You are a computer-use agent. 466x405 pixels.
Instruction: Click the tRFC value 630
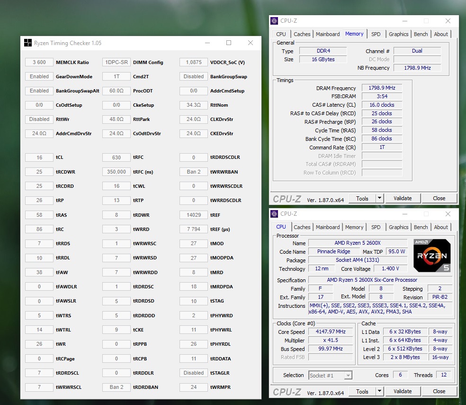[x=116, y=157]
